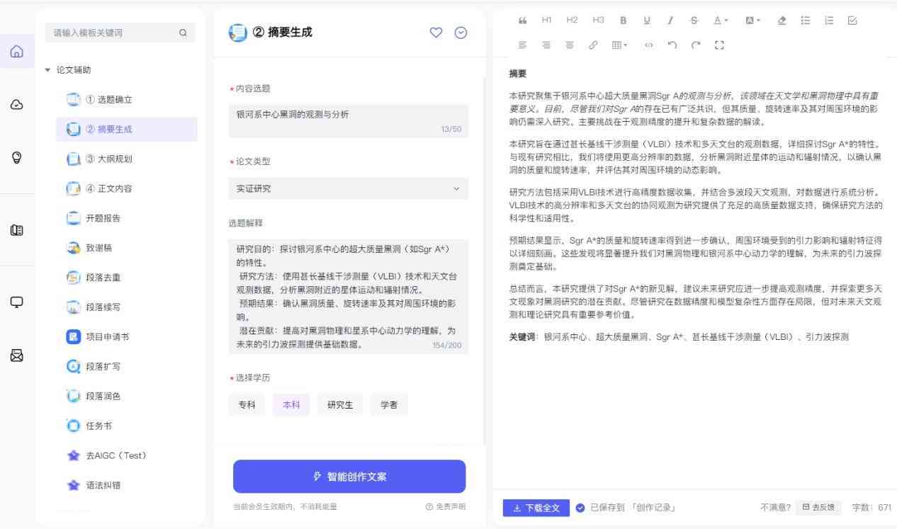Open the insert table dropdown
Viewport: 897px width, 529px height.
(x=620, y=45)
